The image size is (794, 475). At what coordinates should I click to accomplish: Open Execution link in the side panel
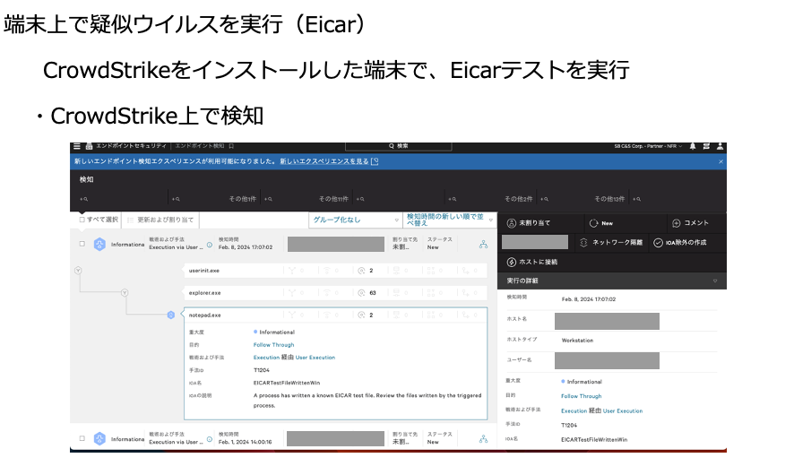click(574, 411)
